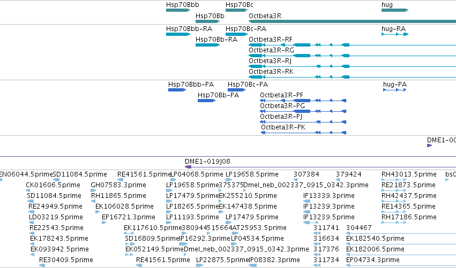Select the RH11865.5prime EST label
Image resolution: width=456 pixels, height=268 pixels.
coord(118,196)
